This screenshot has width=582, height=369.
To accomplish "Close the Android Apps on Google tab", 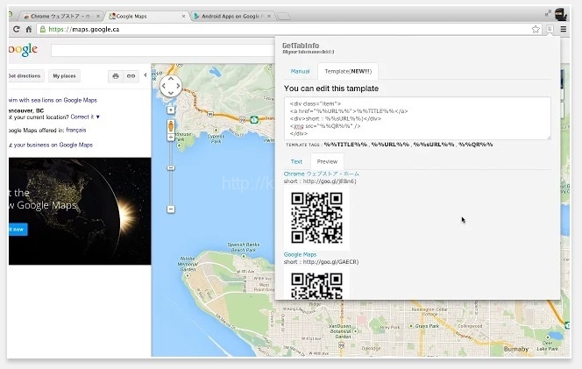I will click(x=269, y=17).
